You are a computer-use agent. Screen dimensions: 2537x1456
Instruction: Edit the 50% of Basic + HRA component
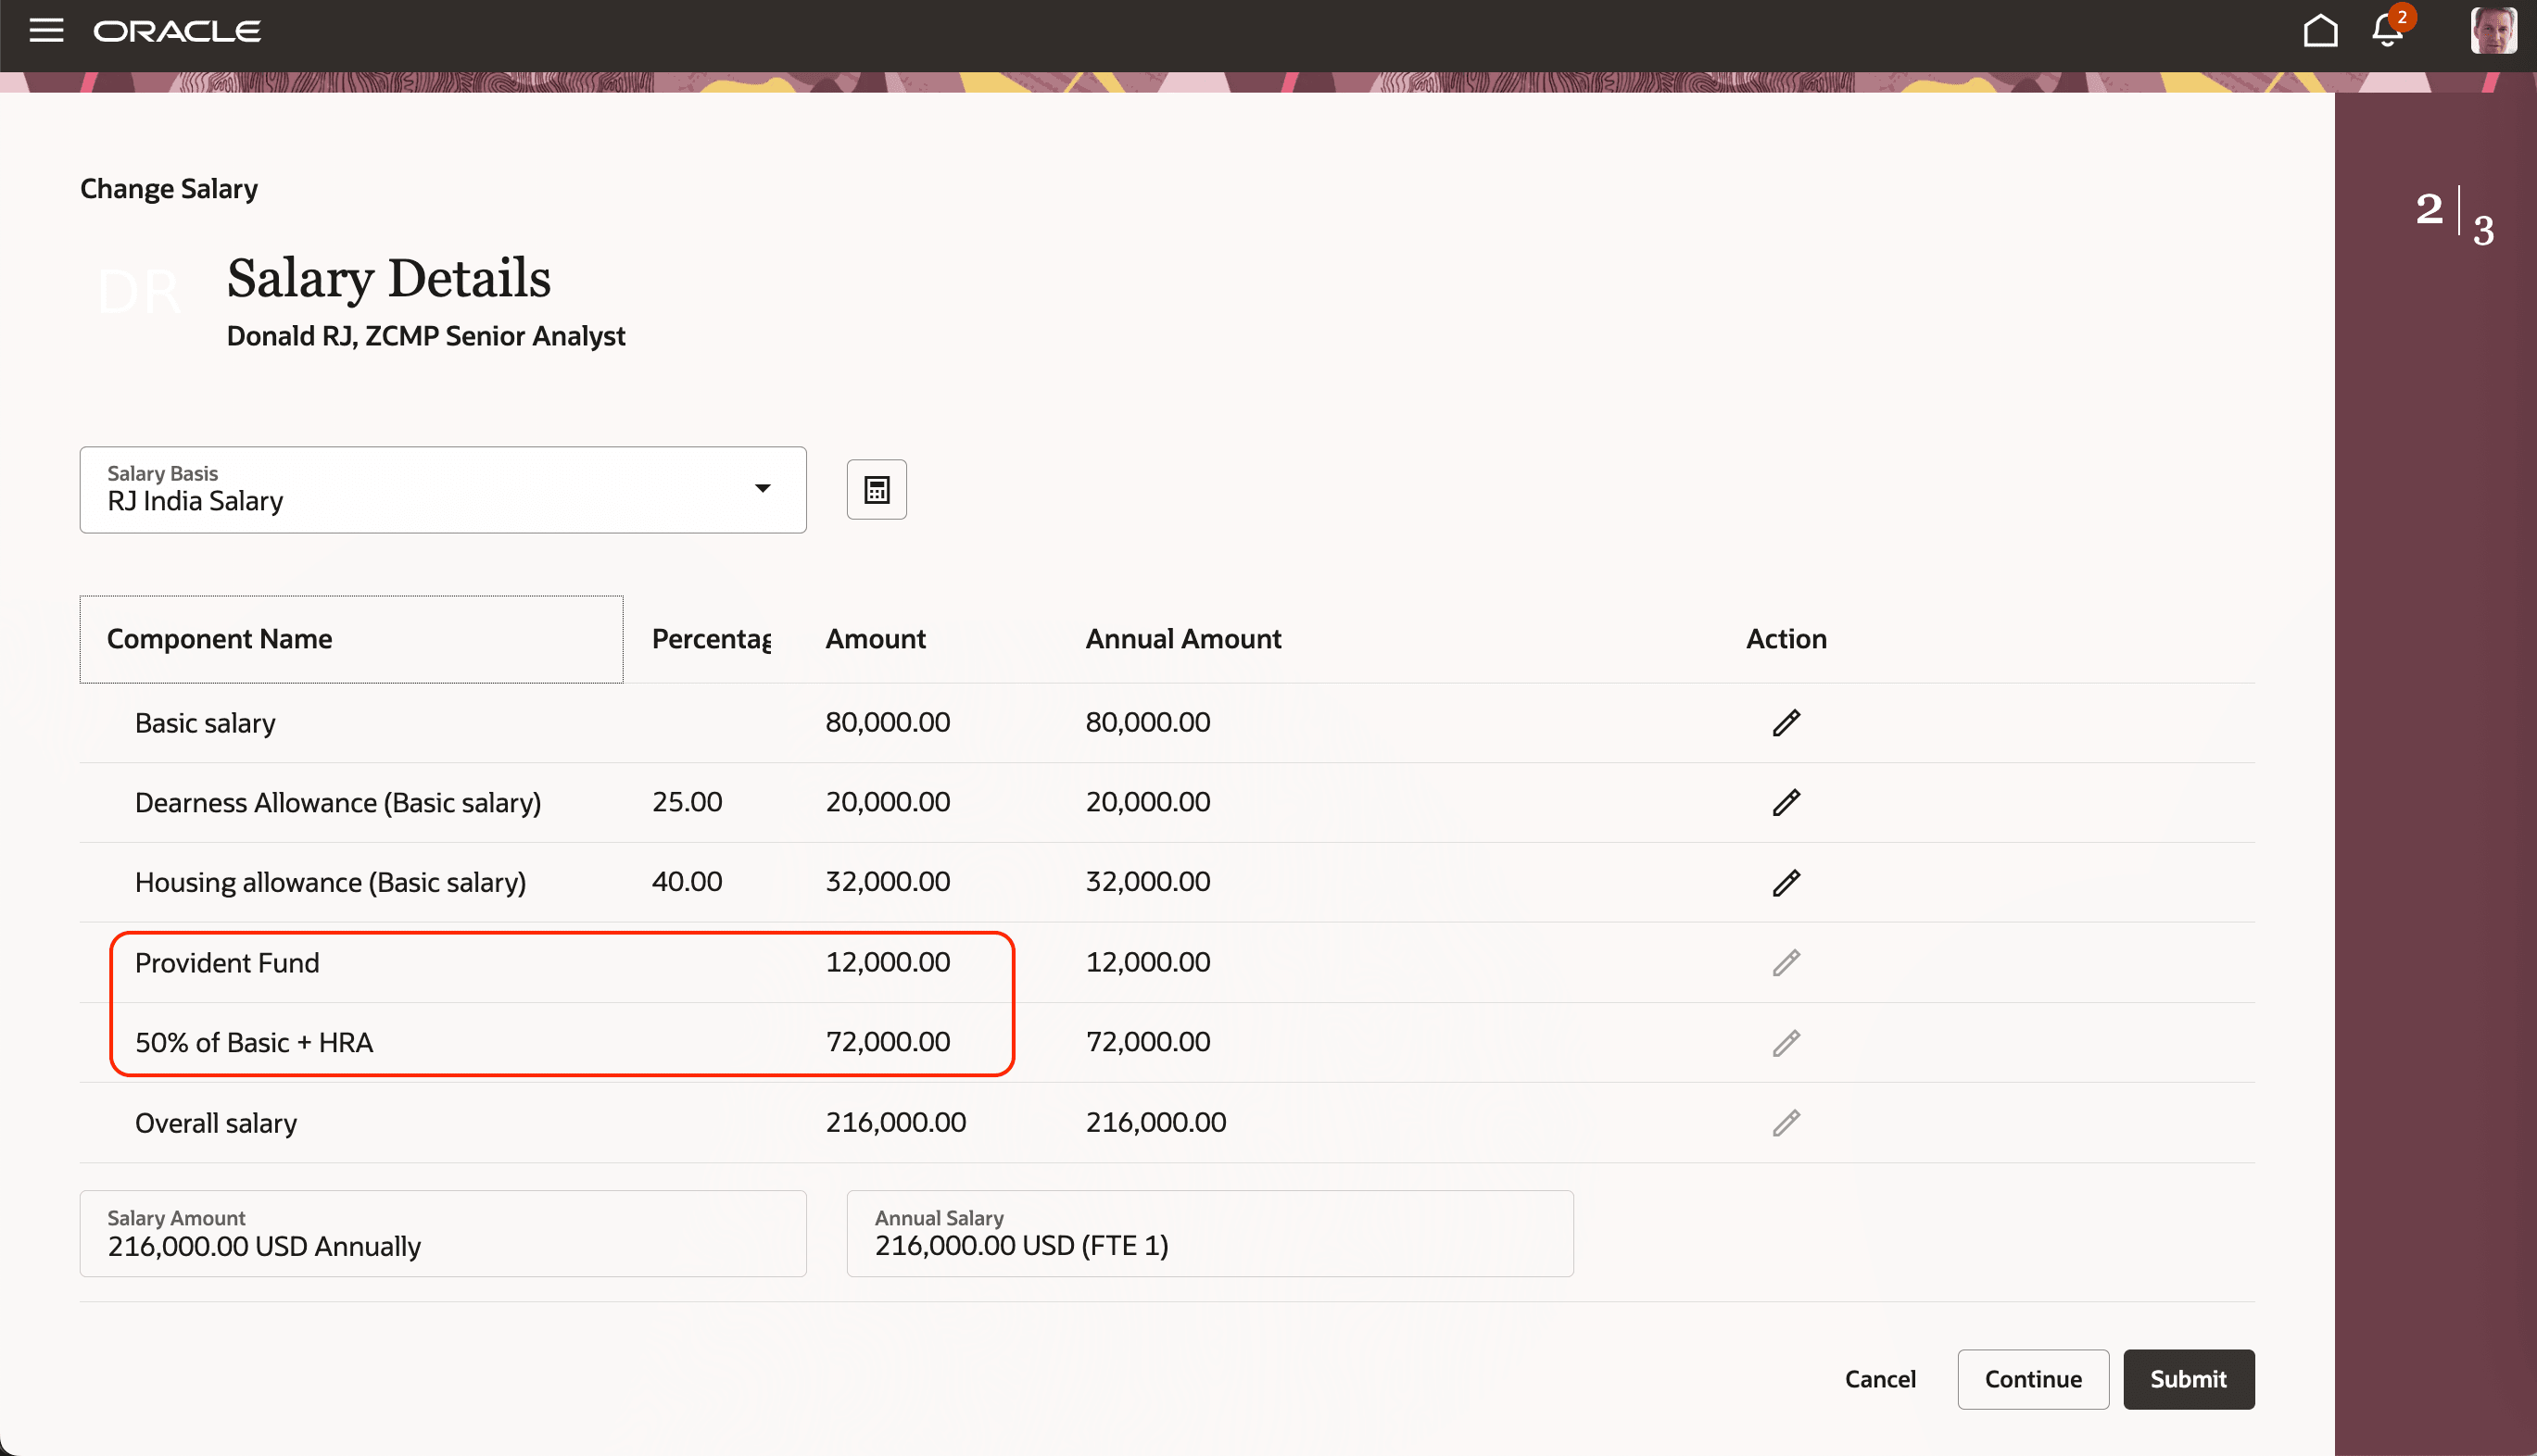(1786, 1042)
